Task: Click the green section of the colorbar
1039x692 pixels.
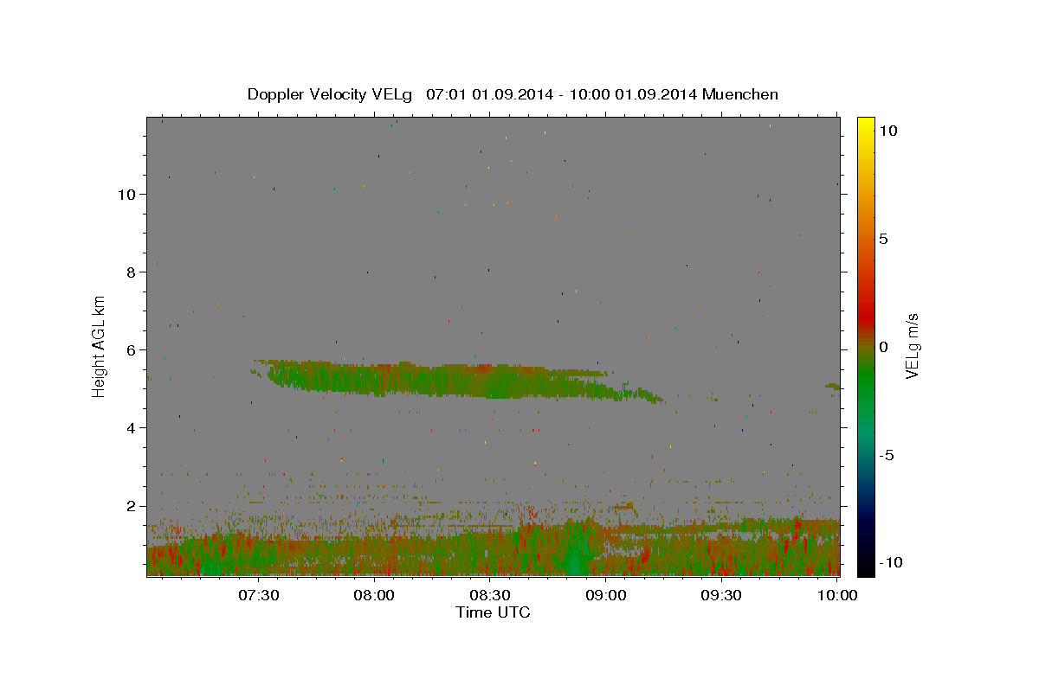Action: [x=865, y=381]
